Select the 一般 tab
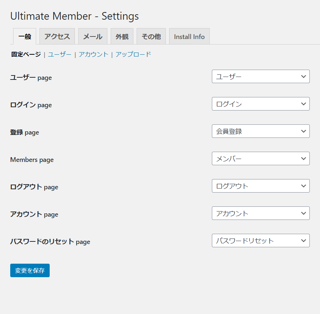This screenshot has width=320, height=314. pyautogui.click(x=25, y=36)
